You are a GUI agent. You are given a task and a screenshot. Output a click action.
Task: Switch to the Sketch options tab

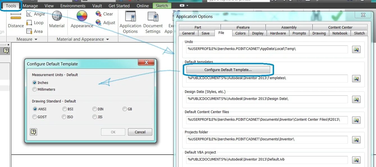click(359, 33)
